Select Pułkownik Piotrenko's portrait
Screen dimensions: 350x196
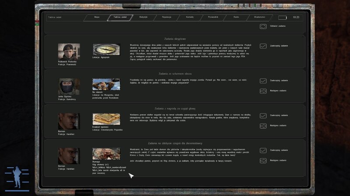click(x=69, y=51)
